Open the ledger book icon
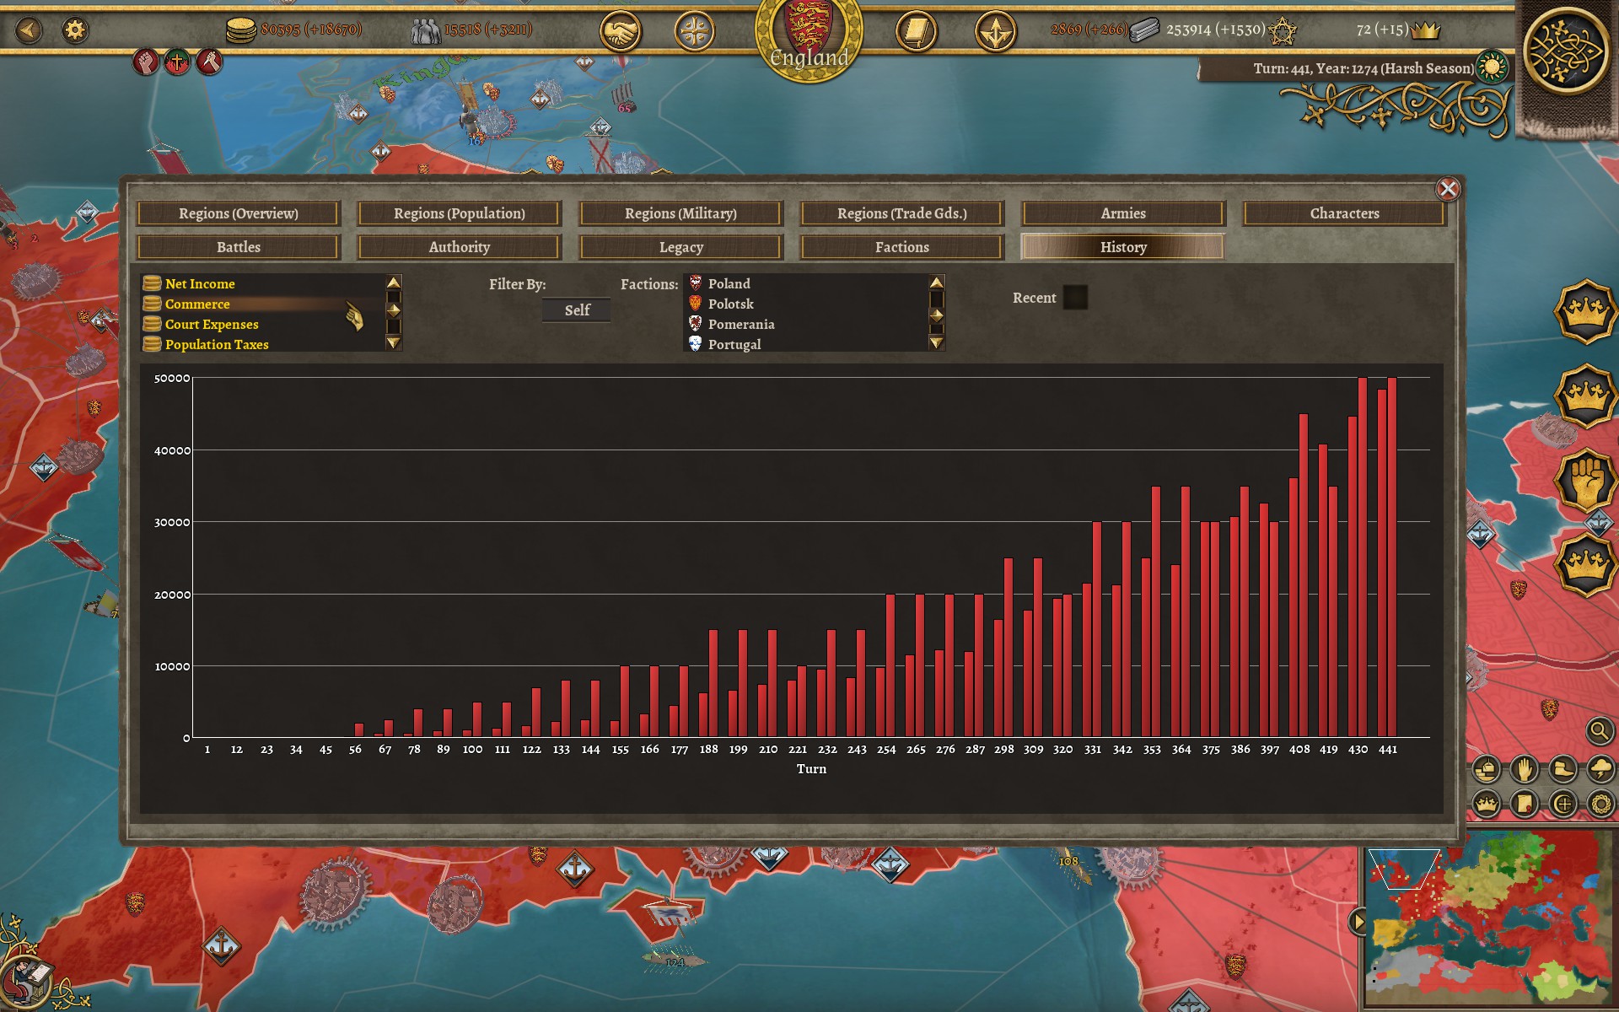1619x1012 pixels. (916, 33)
